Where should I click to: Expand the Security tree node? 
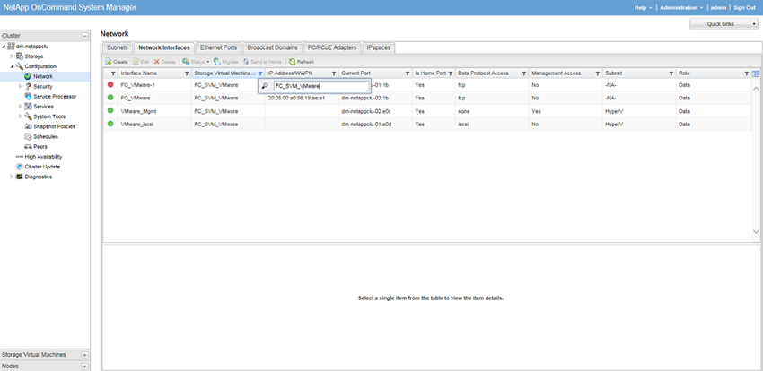pos(20,86)
